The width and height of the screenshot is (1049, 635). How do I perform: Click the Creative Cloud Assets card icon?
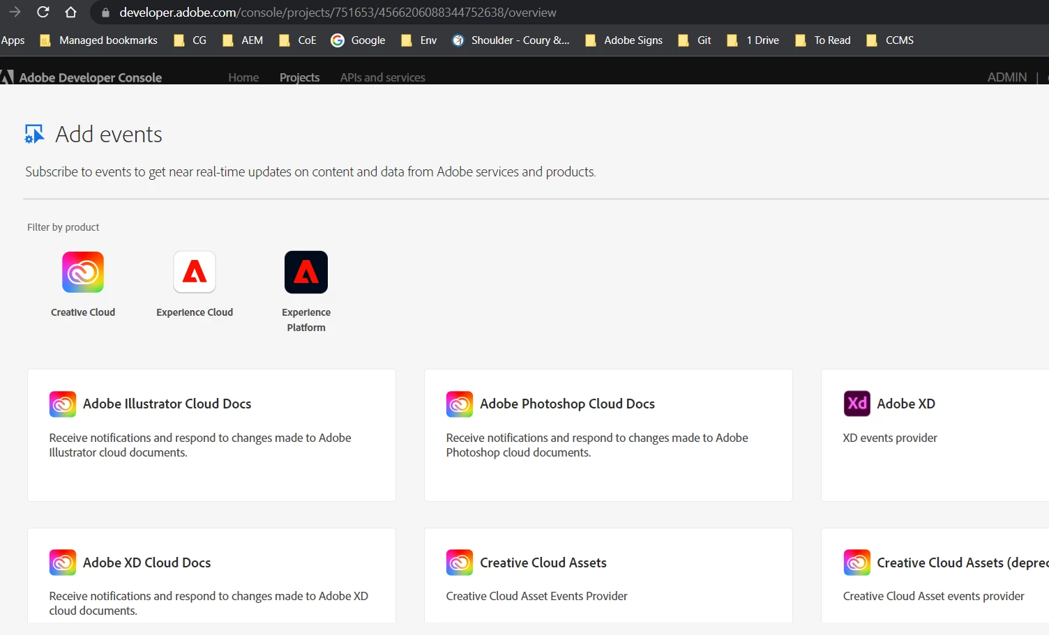click(x=460, y=563)
